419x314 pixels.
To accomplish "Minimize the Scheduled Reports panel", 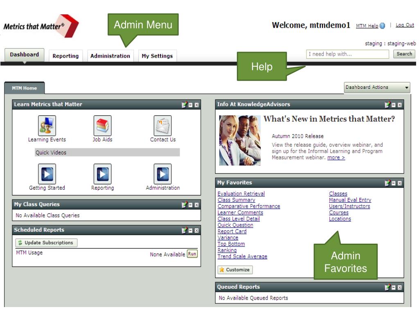I will click(191, 231).
